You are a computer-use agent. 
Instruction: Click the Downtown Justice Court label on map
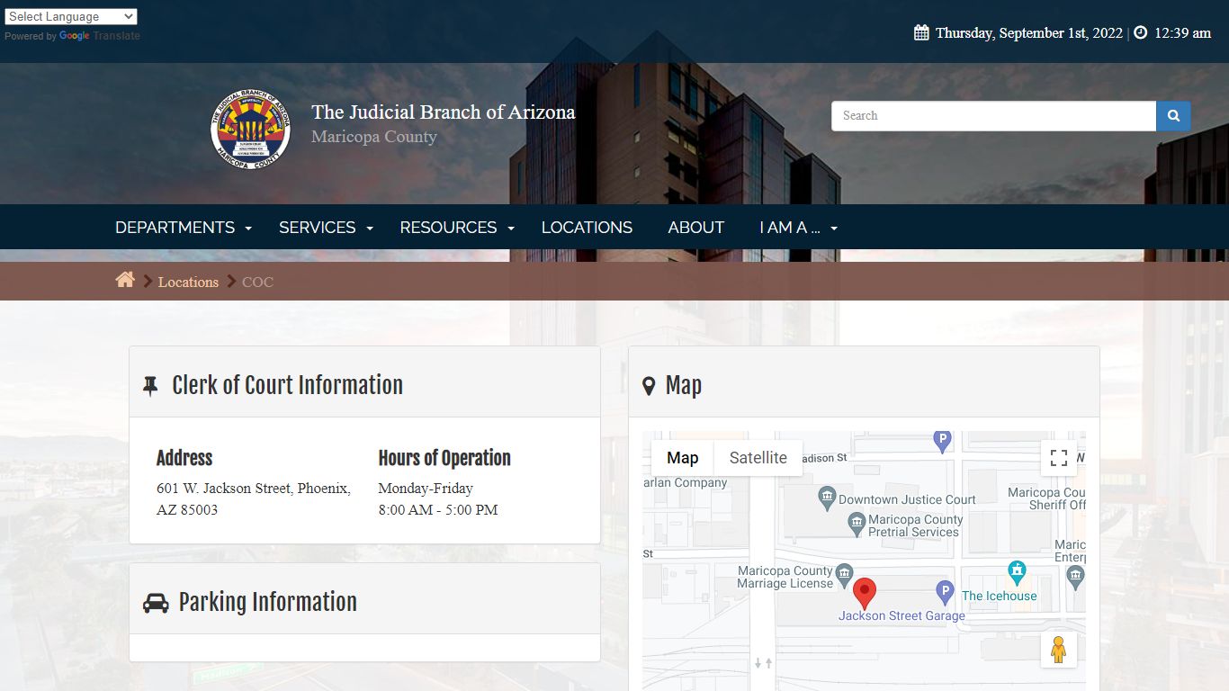pyautogui.click(x=907, y=499)
